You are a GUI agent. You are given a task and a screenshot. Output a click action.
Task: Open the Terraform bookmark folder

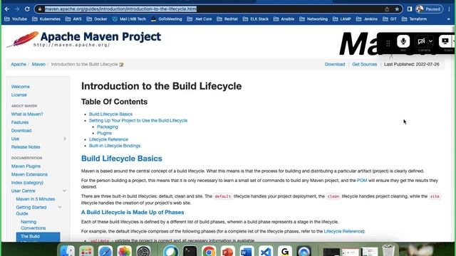415,19
